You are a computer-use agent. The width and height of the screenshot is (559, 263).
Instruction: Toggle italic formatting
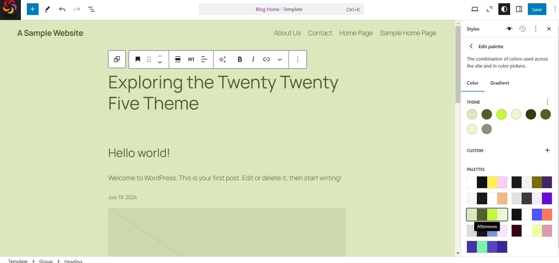[x=253, y=59]
